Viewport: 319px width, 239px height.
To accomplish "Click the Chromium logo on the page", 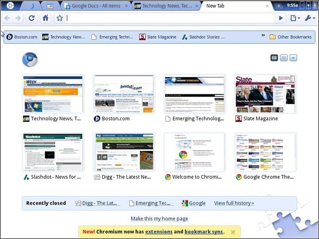I will [30, 60].
